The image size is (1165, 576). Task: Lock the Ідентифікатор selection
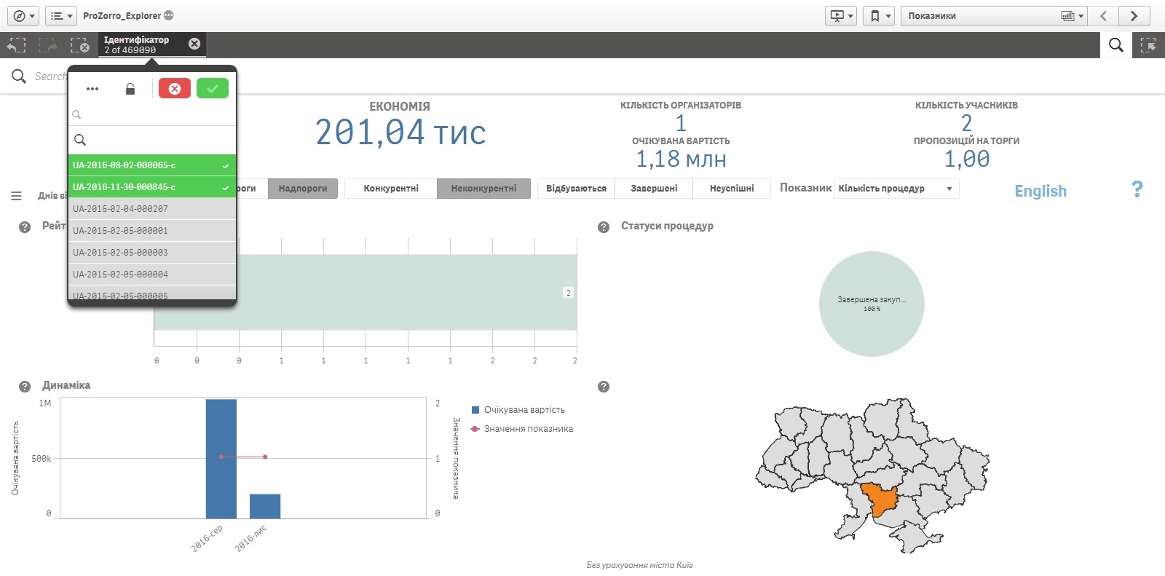(x=130, y=89)
